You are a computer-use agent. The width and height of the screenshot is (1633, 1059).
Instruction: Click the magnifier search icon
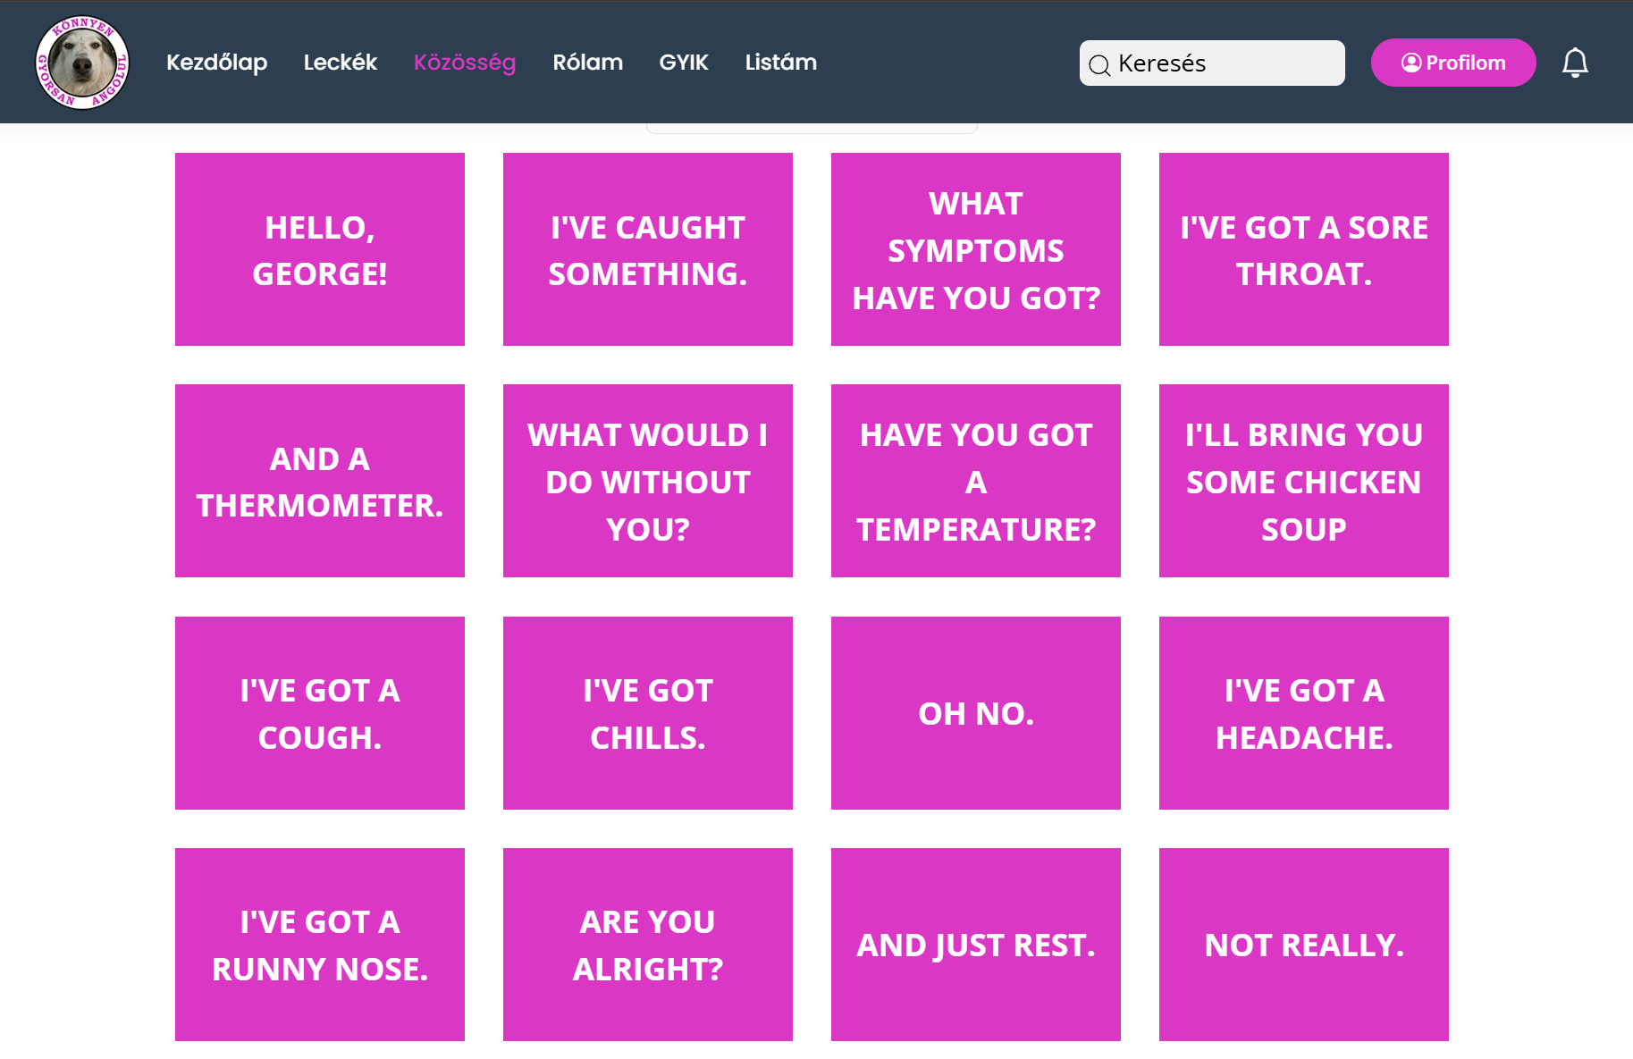(x=1099, y=64)
